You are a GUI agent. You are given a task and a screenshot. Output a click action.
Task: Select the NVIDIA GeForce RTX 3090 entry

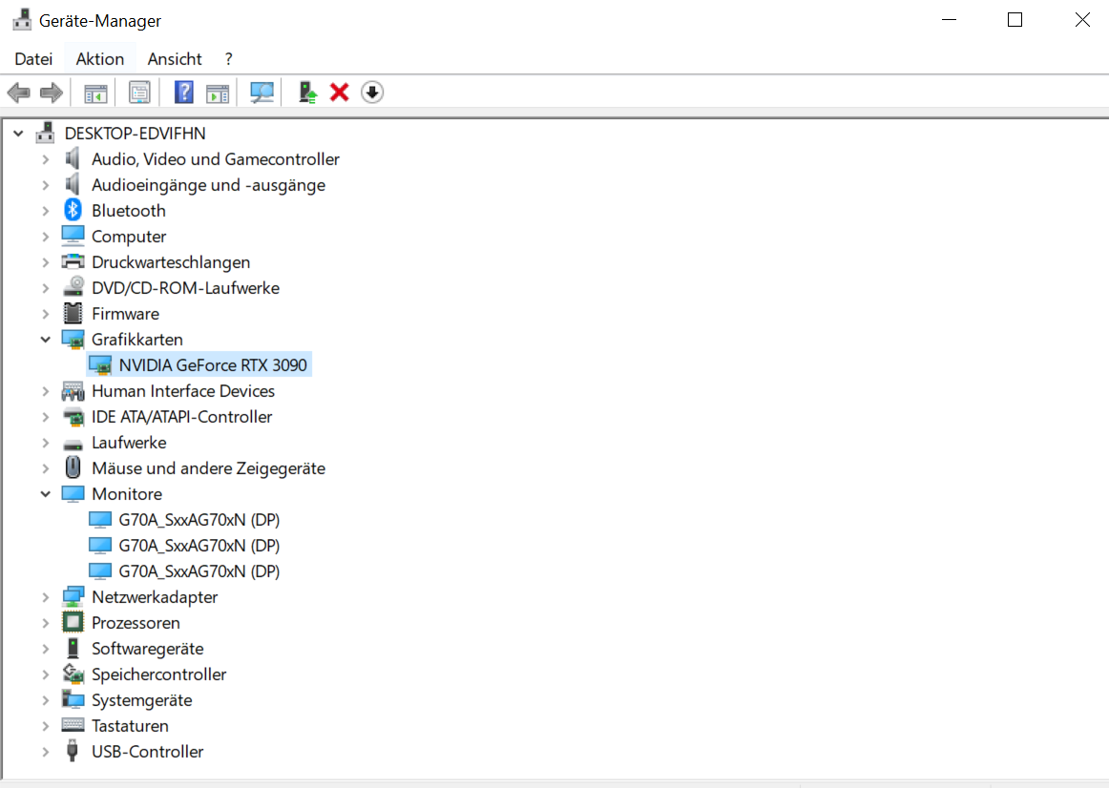pos(213,364)
